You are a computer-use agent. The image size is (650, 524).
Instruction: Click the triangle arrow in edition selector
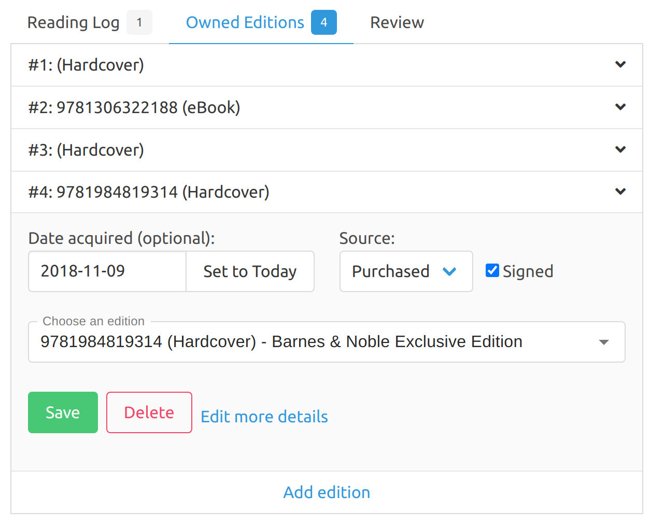coord(603,342)
